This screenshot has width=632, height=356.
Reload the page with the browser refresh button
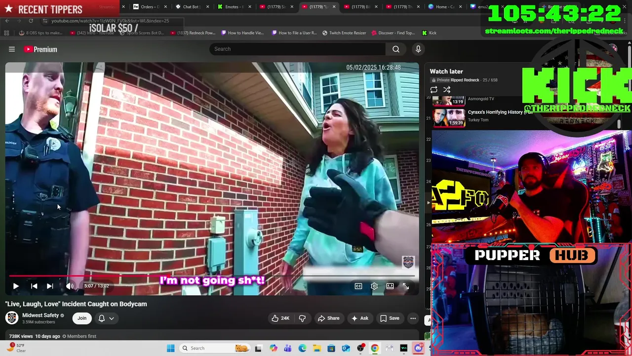click(x=31, y=21)
